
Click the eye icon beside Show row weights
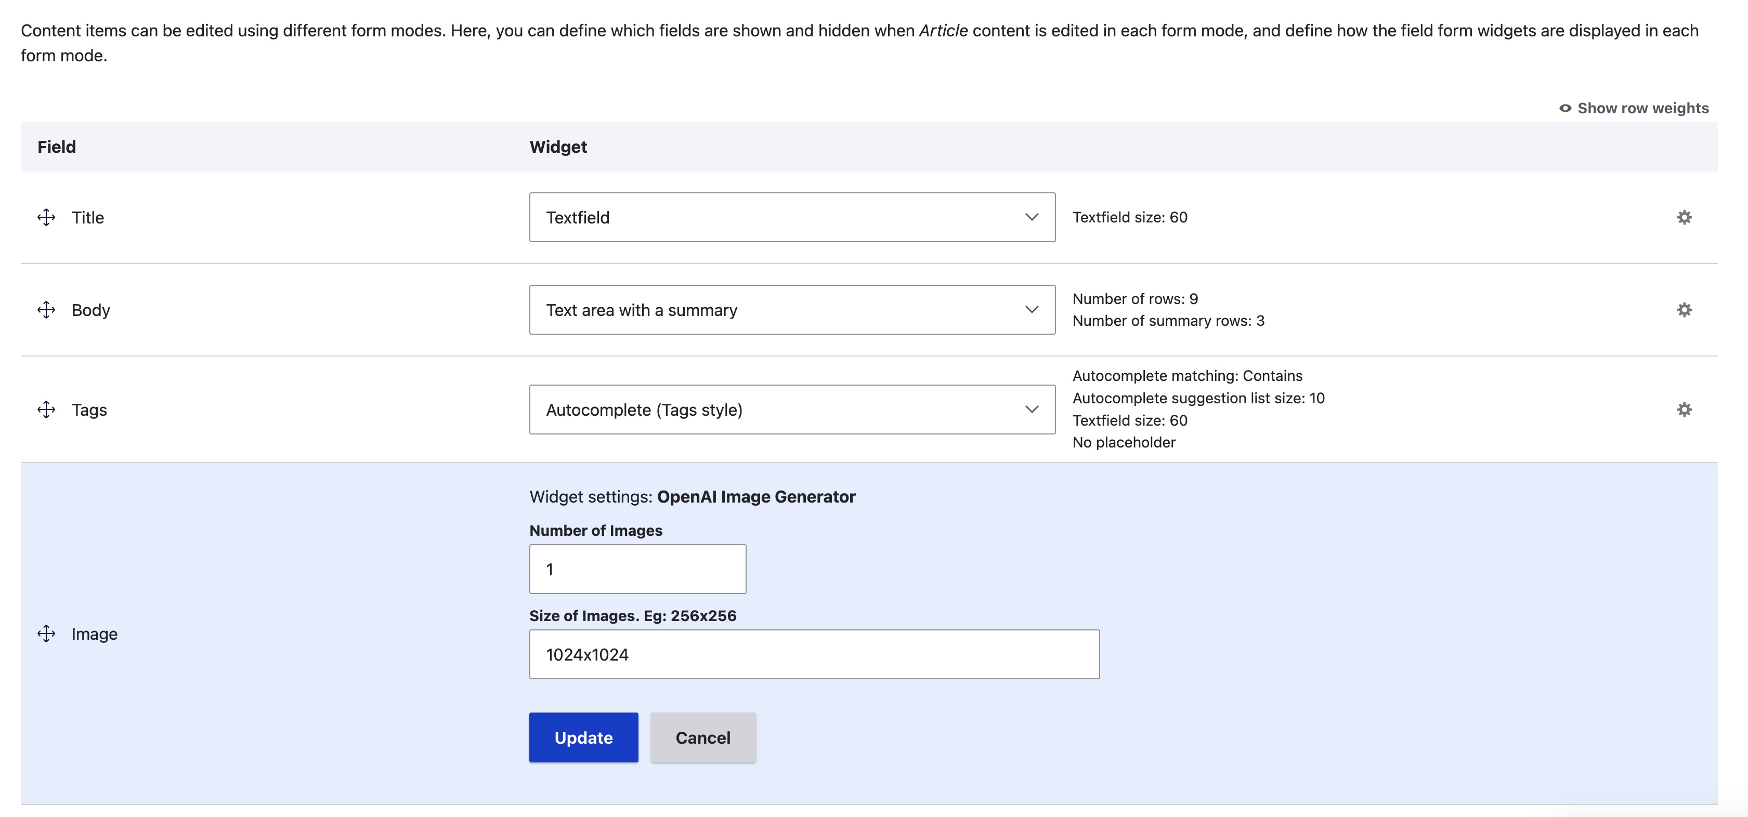point(1565,109)
